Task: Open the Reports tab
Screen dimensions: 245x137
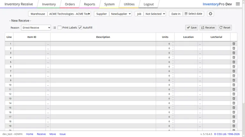Action: coord(90,4)
